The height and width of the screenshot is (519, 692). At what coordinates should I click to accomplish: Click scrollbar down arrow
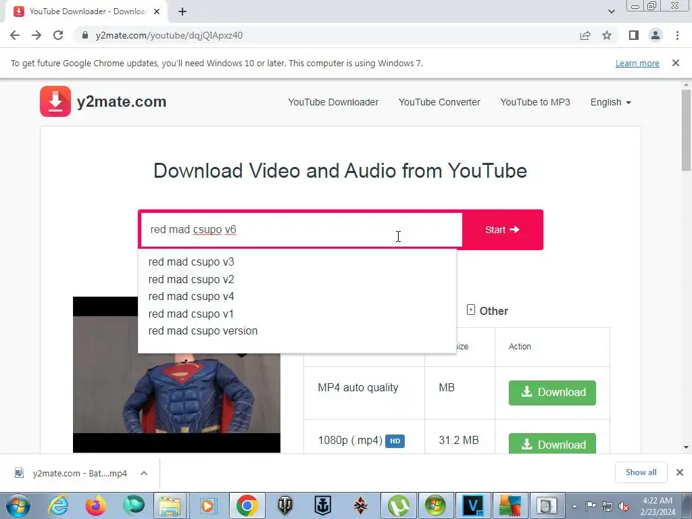tap(686, 447)
